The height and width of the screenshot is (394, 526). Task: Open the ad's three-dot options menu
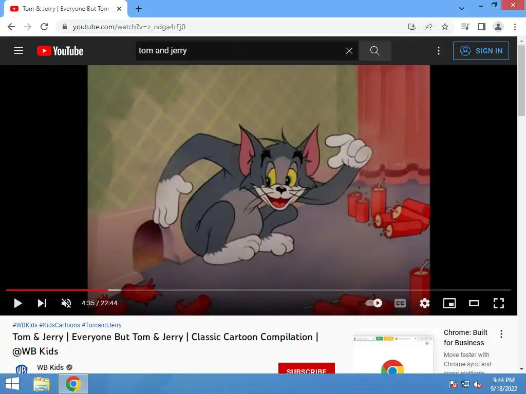(x=501, y=333)
